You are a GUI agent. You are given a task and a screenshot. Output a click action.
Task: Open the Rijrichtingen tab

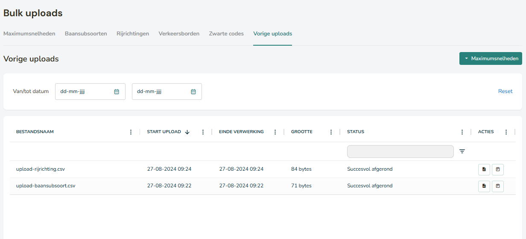[x=133, y=34]
